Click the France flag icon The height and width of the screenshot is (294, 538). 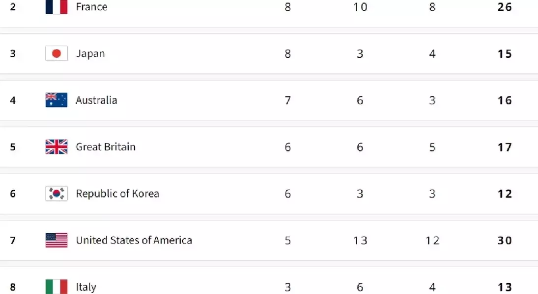57,7
